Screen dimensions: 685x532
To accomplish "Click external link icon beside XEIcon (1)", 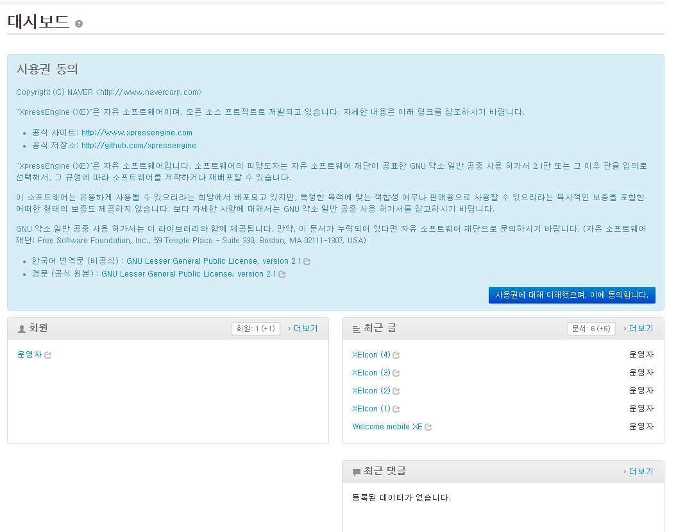I will tap(396, 409).
